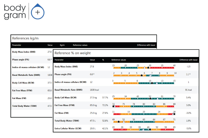Image resolution: width=208 pixels, height=138 pixels.
Task: Click the Kg/m column header
Action: 62,45
